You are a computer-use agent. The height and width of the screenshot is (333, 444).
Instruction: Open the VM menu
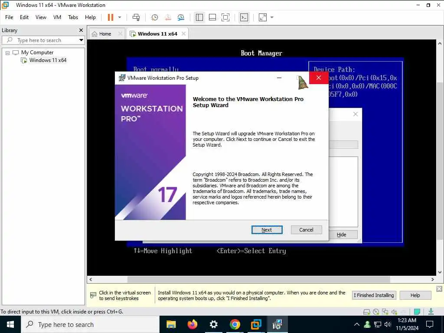click(57, 17)
